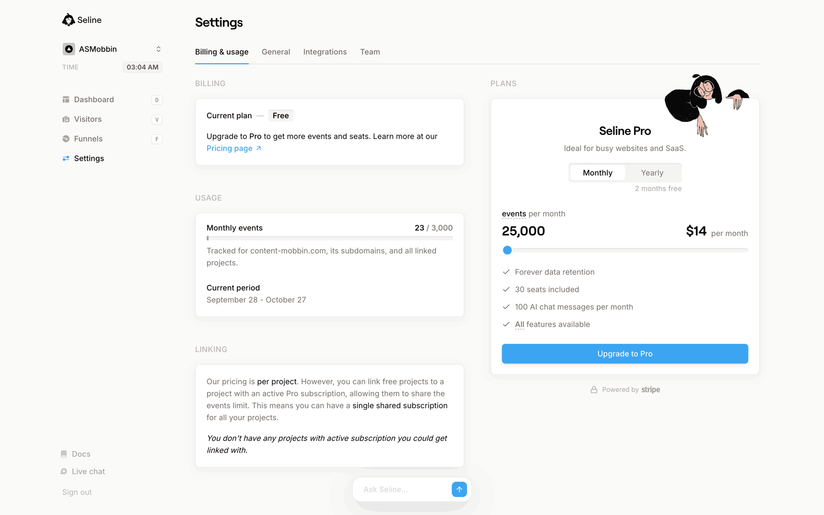Viewport: 824px width, 515px height.
Task: Click the Seline Pro woman illustration
Action: click(x=707, y=105)
